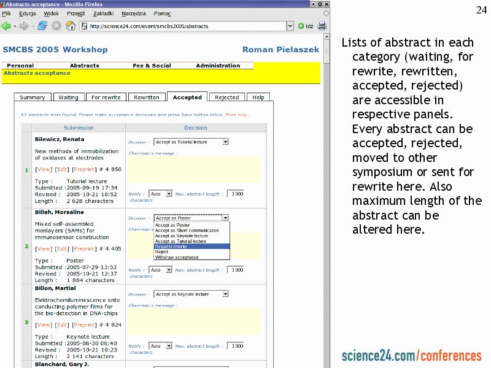
Task: Open the Preprint link for Billah, Morsaline
Action: 84,249
